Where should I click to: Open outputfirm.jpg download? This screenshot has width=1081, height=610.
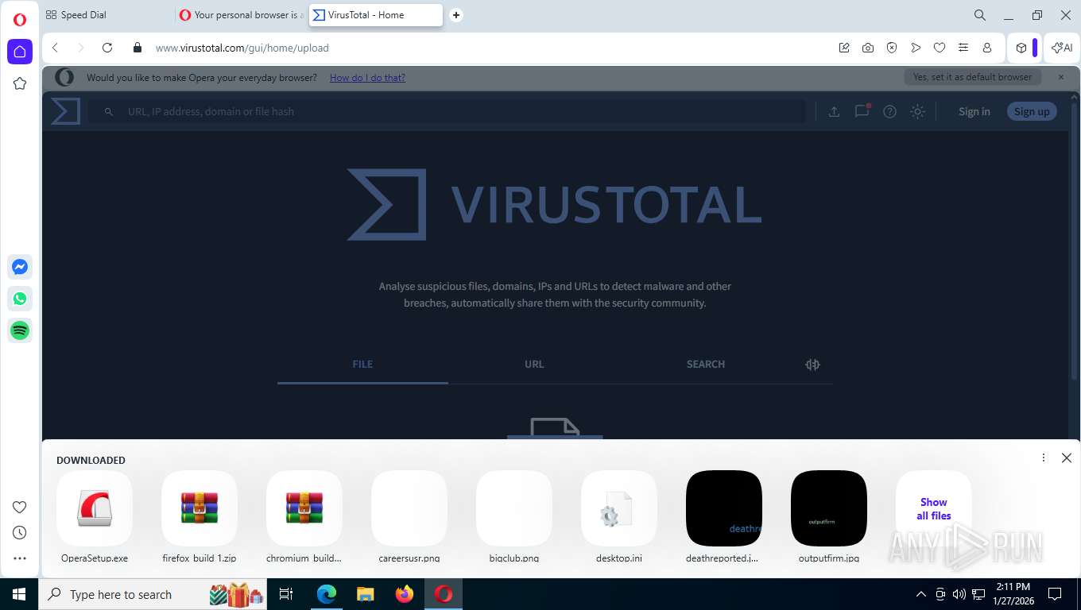tap(829, 516)
